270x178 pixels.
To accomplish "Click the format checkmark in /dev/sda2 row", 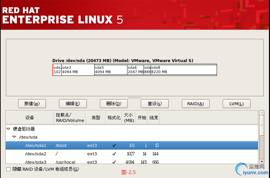I will 114,154.
